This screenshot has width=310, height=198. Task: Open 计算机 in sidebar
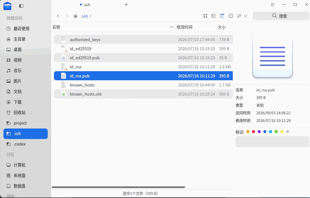(x=26, y=165)
